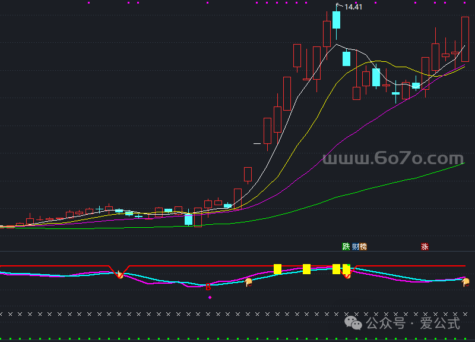Screen dimensions: 475x342
Task: Click the orange 榜 marker icon
Action: tap(363, 247)
